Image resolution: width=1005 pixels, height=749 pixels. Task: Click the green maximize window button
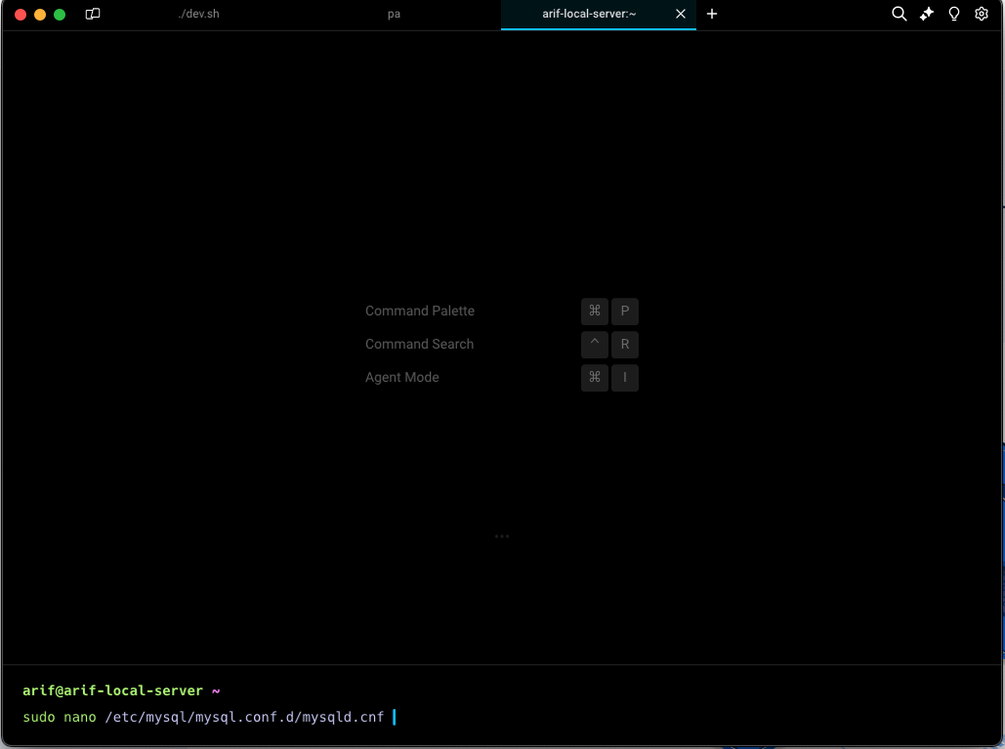click(x=60, y=15)
